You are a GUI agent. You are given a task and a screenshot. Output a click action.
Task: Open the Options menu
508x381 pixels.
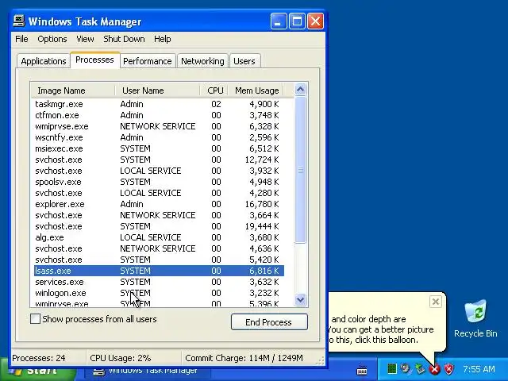[52, 39]
